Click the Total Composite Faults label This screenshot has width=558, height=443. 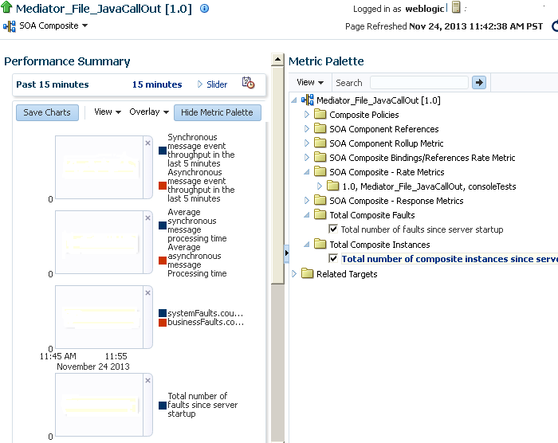(372, 215)
